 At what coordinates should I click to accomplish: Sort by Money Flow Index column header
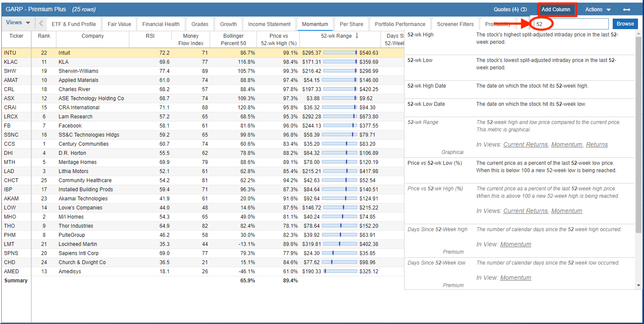click(191, 39)
